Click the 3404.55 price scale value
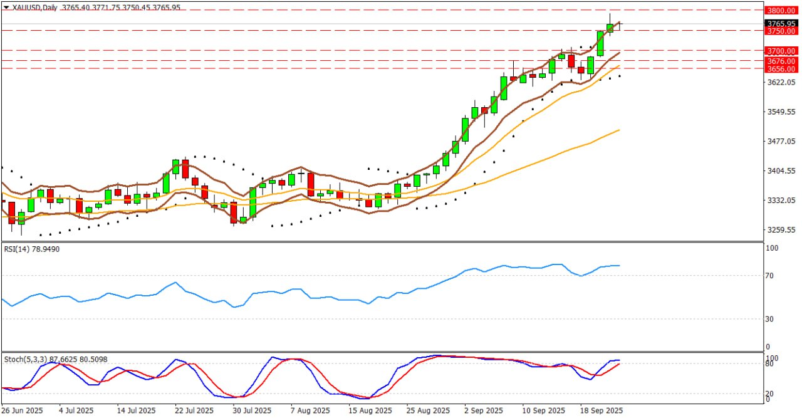The image size is (802, 418). coord(781,171)
